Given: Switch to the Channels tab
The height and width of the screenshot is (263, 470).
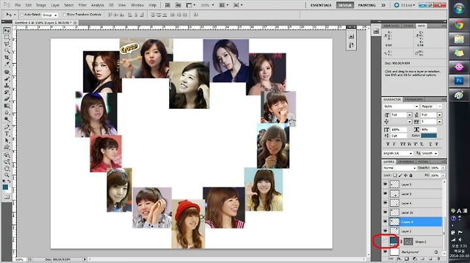Looking at the screenshot, I should [406, 161].
